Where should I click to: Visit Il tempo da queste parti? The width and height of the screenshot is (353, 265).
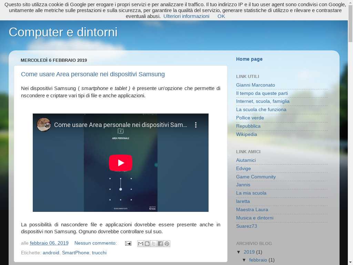click(x=262, y=93)
